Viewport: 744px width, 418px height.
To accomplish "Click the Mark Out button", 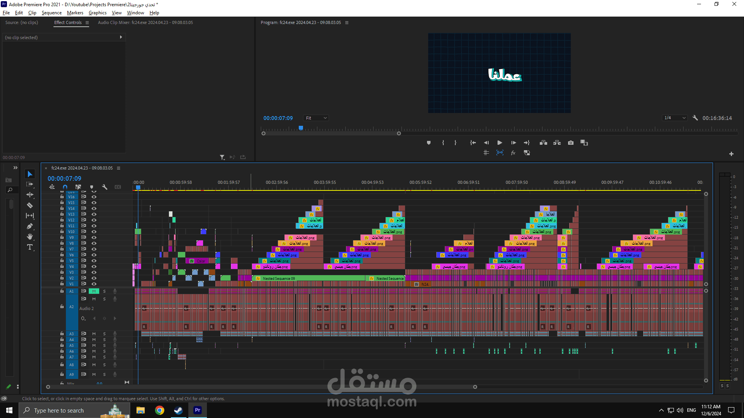I will pos(455,143).
